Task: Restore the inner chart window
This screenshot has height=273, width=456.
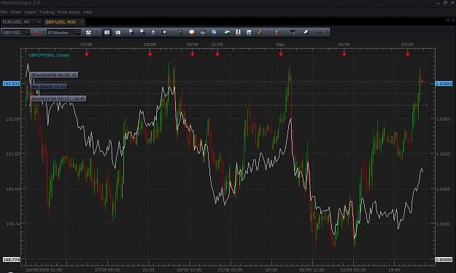Action: click(448, 20)
